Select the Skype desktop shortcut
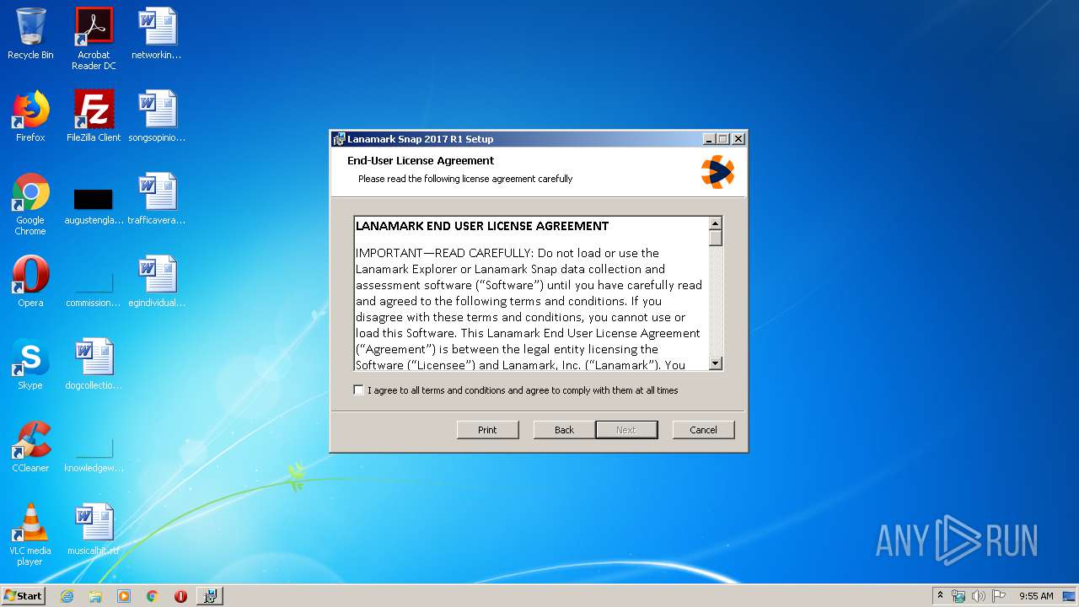 pos(30,364)
